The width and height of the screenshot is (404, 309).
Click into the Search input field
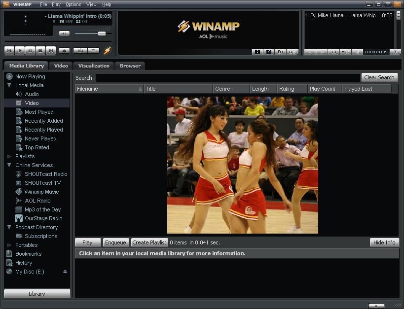click(x=228, y=78)
